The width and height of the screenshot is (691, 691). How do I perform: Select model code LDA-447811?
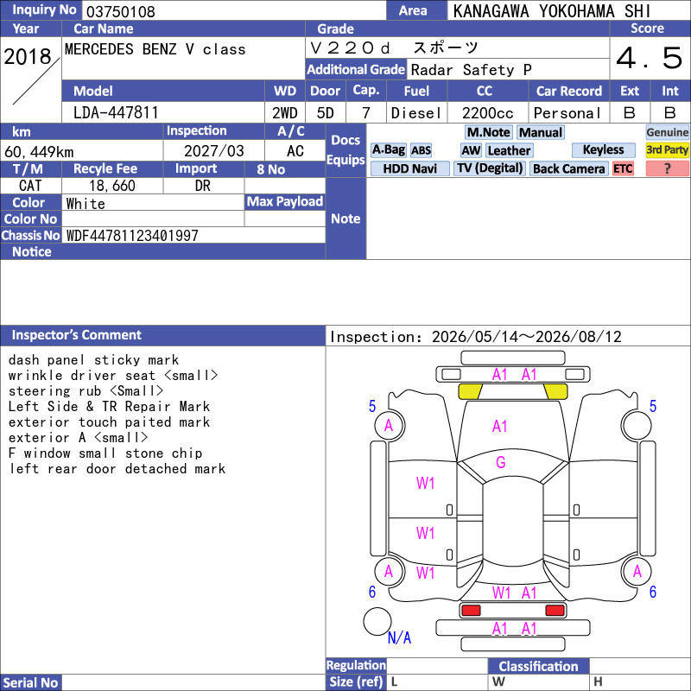pyautogui.click(x=116, y=113)
